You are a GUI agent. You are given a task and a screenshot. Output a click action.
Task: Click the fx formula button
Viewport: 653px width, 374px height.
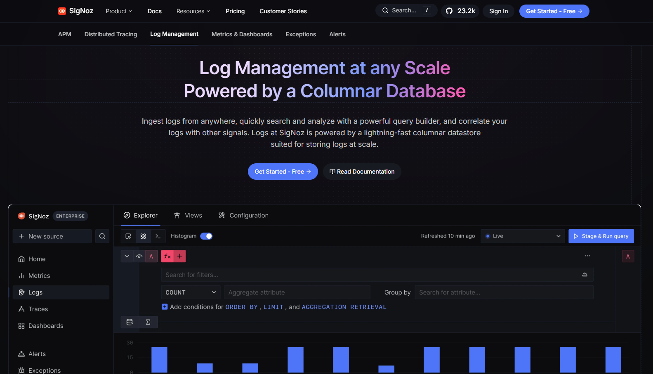[167, 256]
